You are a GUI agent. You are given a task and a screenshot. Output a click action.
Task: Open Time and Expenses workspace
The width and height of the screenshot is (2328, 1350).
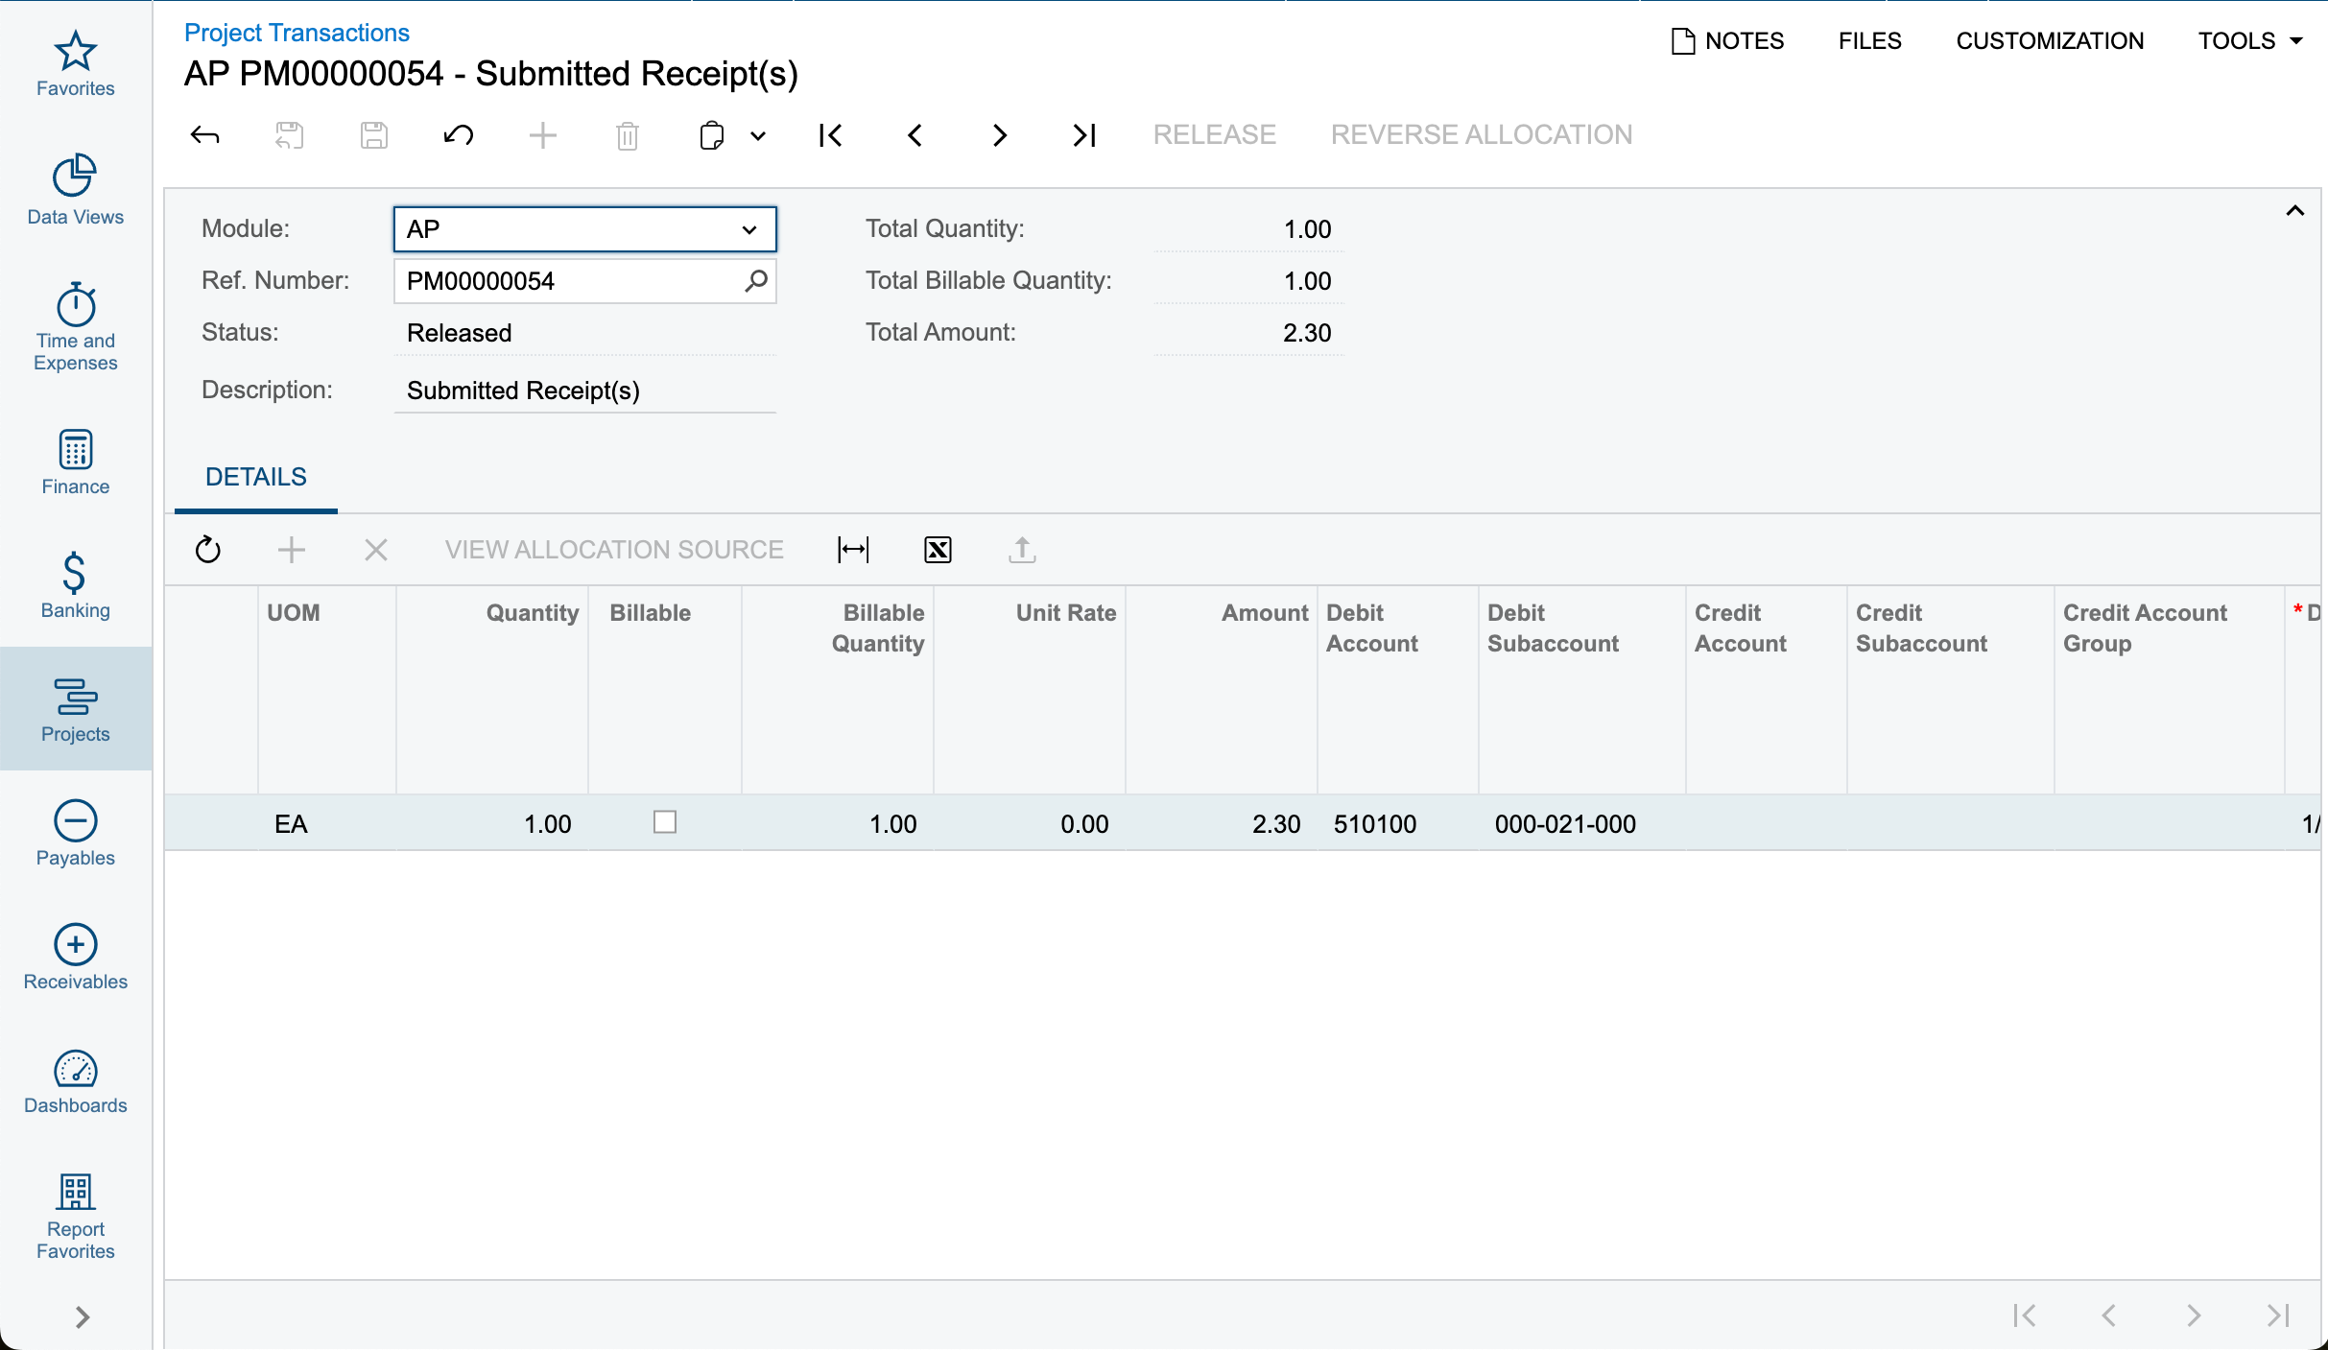pyautogui.click(x=76, y=326)
